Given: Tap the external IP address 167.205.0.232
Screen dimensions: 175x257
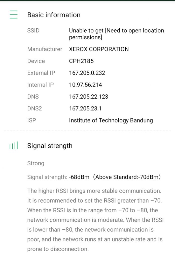Looking at the screenshot, I should 87,73.
